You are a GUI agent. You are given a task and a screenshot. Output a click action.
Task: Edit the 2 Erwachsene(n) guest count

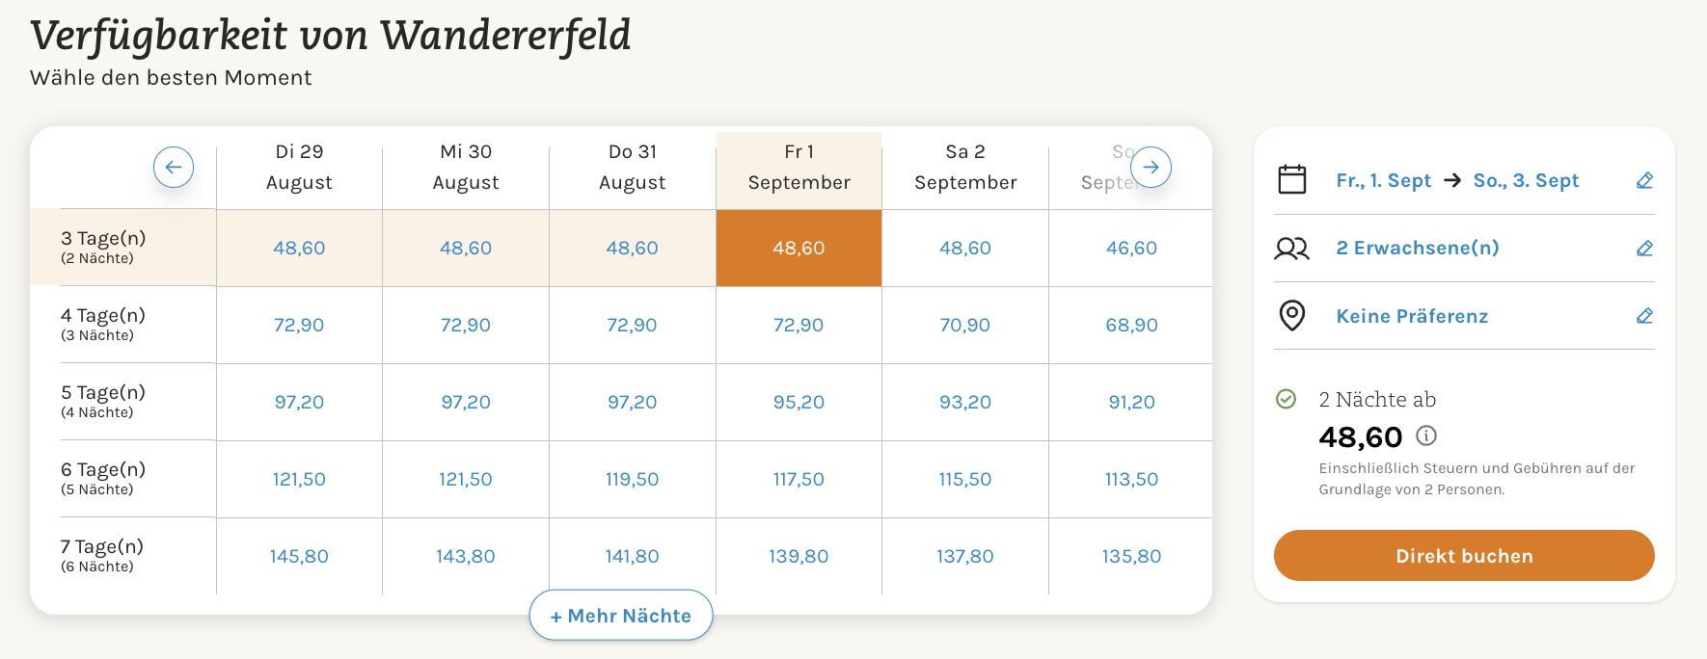click(x=1645, y=249)
